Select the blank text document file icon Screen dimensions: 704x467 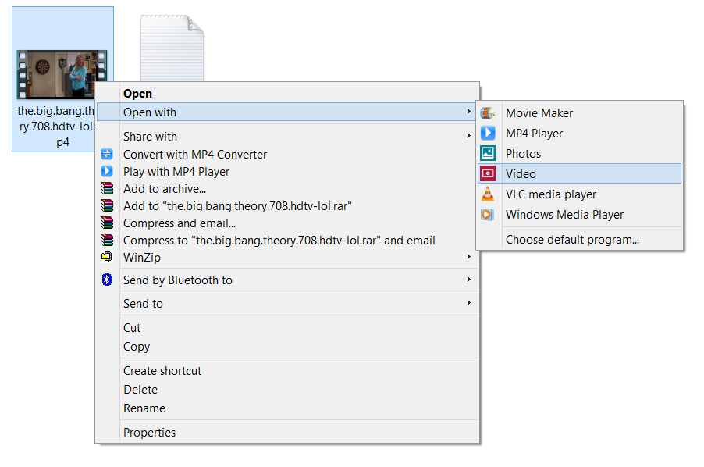coord(172,48)
